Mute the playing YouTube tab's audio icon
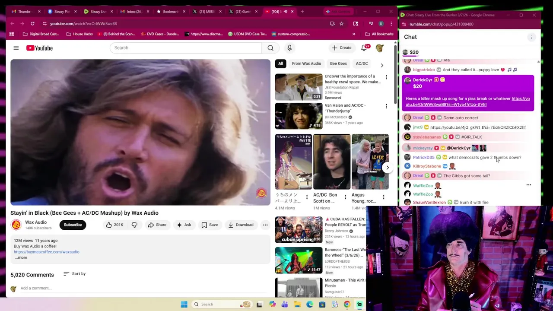This screenshot has height=311, width=553. pos(285,12)
